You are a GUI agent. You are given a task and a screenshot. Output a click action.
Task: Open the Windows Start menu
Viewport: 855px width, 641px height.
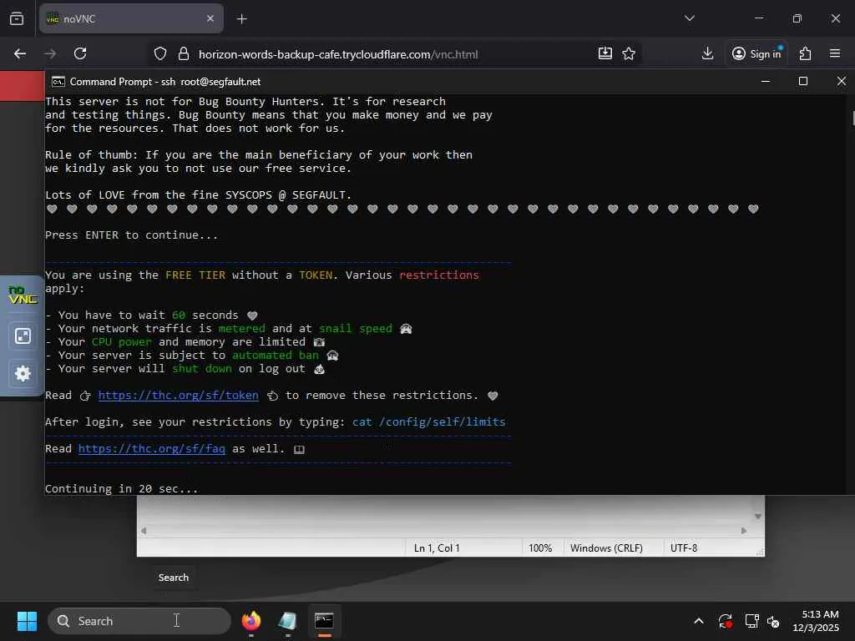27,621
